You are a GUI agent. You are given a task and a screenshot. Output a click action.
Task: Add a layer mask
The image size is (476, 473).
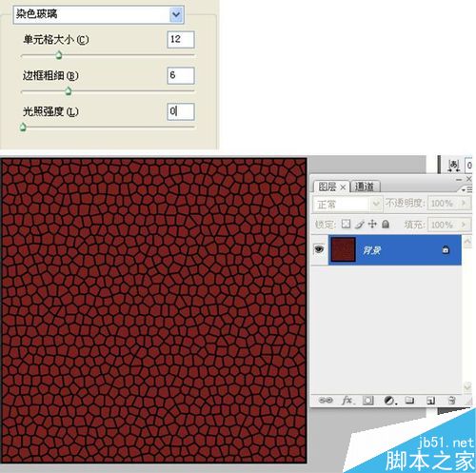tap(368, 401)
